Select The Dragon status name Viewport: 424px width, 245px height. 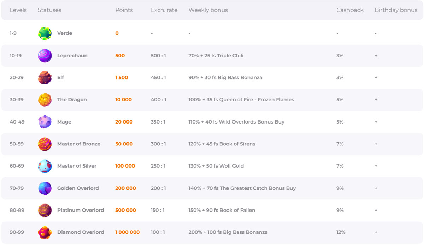72,100
